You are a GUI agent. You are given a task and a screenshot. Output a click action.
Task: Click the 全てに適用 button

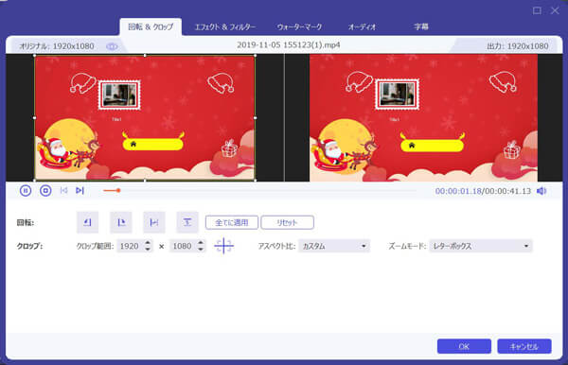pyautogui.click(x=232, y=222)
